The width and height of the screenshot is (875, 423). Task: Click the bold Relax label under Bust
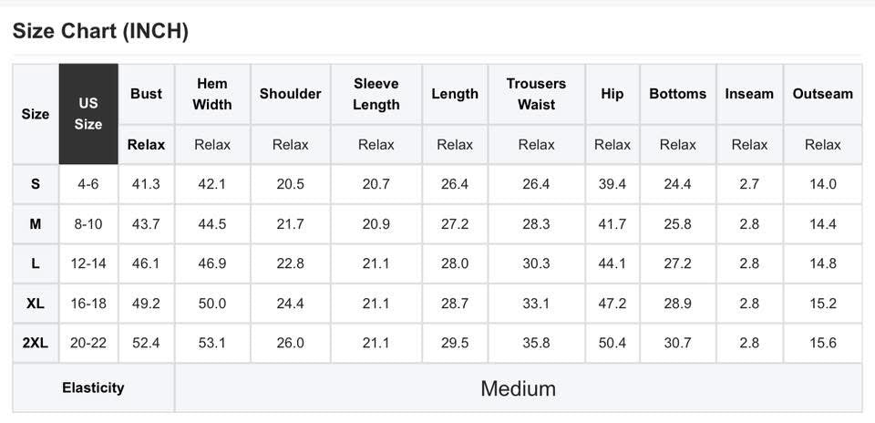coord(146,144)
